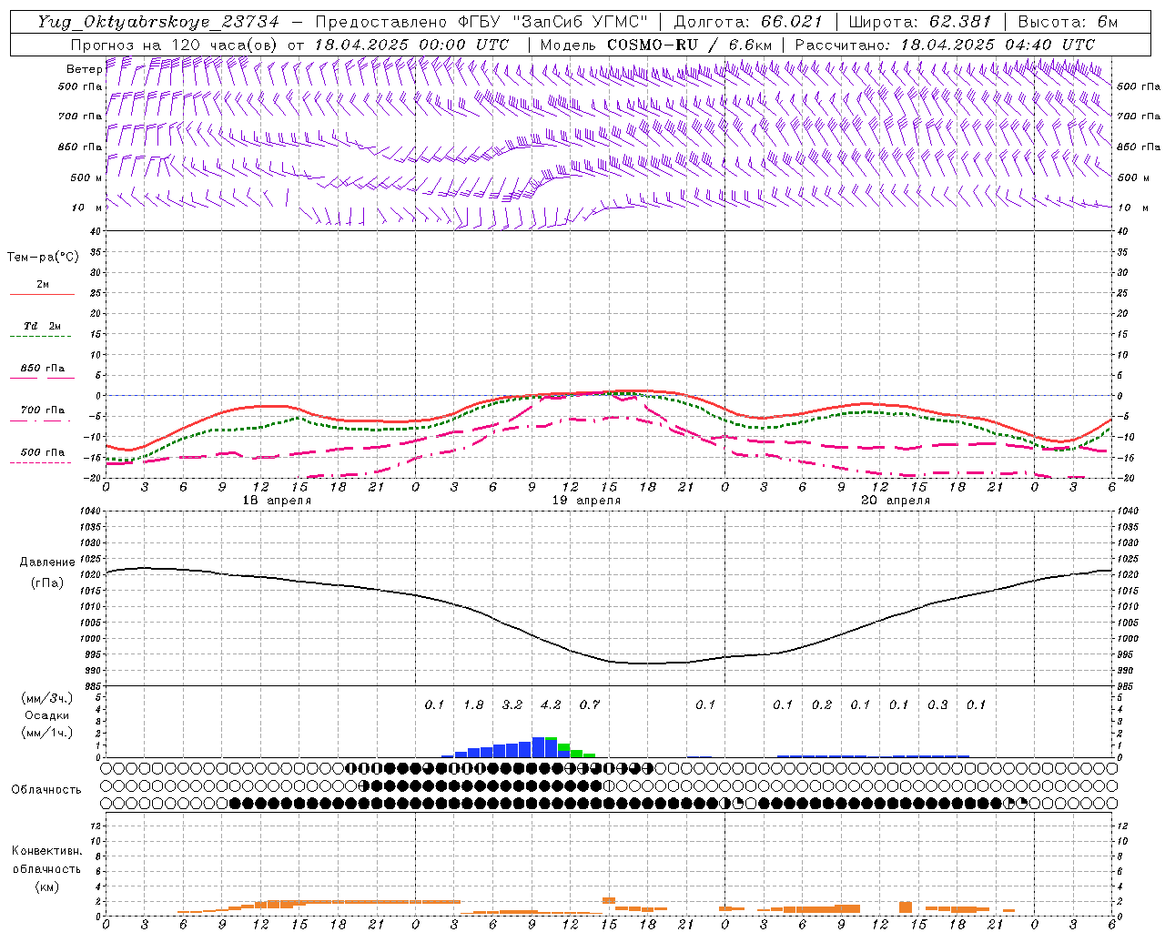1165x932 pixels.
Task: Select the 19 апреля date label
Action: click(586, 501)
